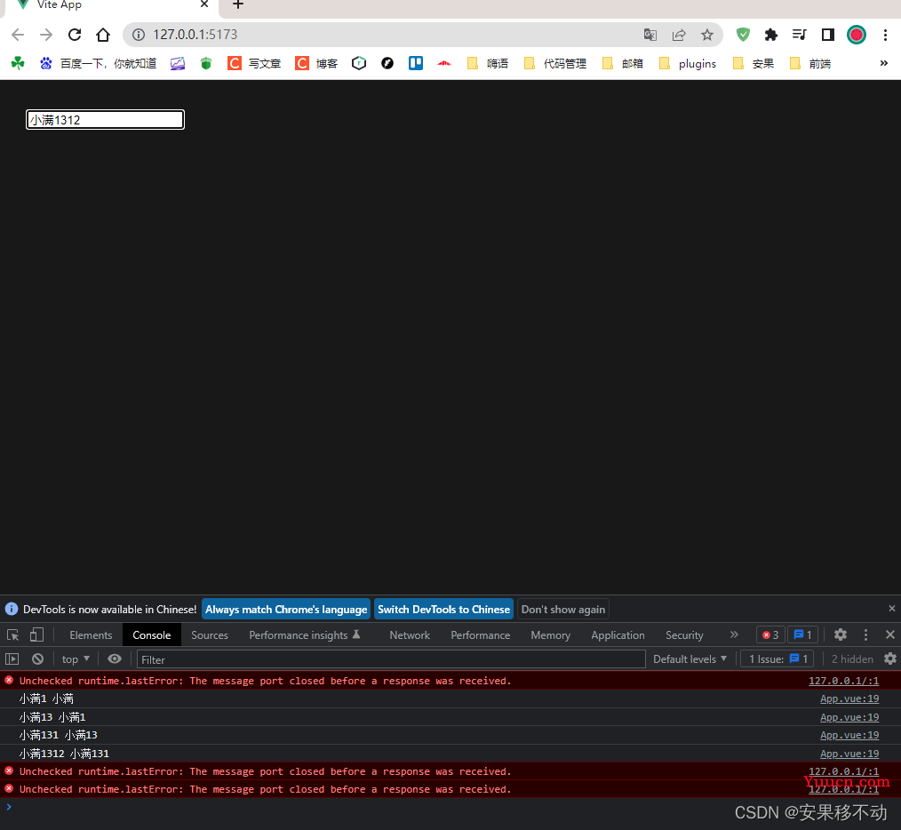
Task: Share this page icon in address bar
Action: click(x=679, y=35)
